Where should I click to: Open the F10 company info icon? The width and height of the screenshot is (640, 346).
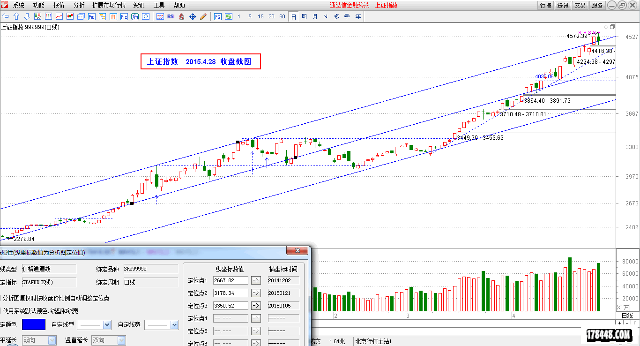91,16
